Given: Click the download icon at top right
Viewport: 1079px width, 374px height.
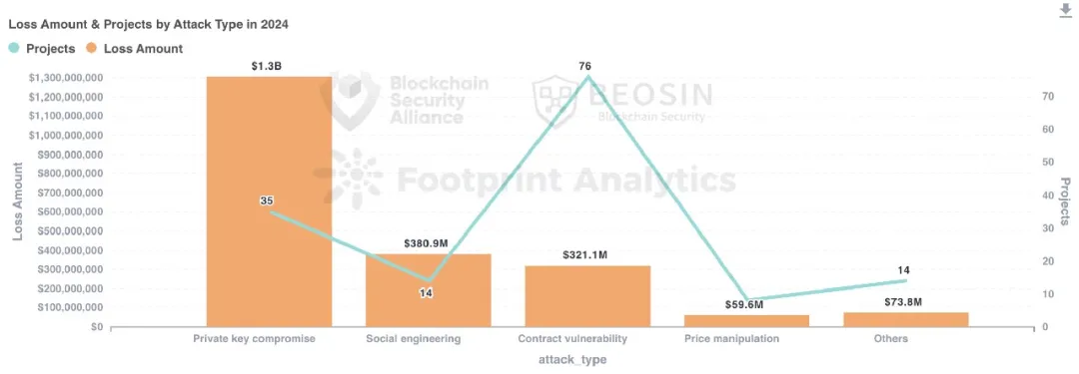Looking at the screenshot, I should click(1067, 11).
